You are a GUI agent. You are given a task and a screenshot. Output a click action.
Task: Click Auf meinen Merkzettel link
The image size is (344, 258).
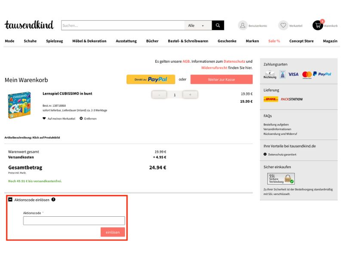tap(61, 119)
